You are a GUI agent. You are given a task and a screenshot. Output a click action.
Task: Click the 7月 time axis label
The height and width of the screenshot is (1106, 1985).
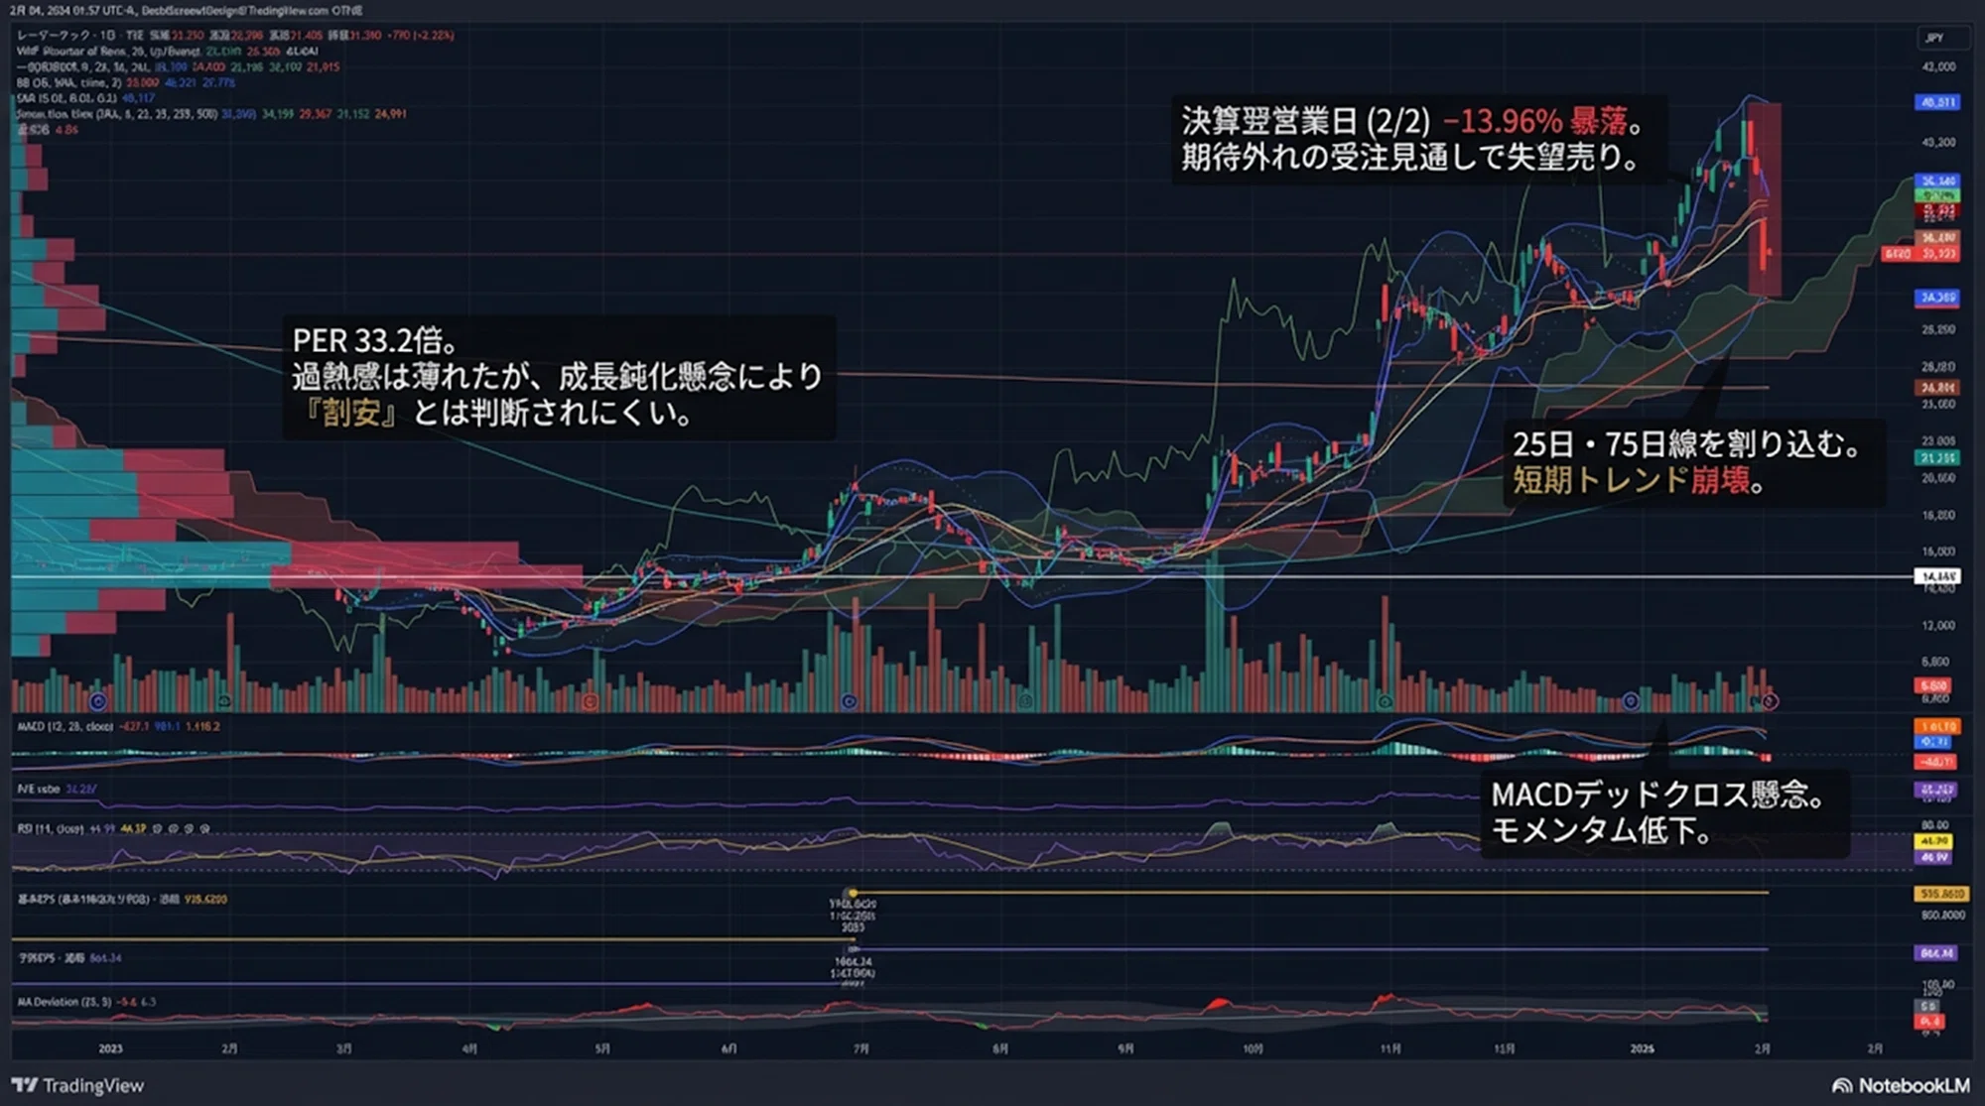point(860,1048)
